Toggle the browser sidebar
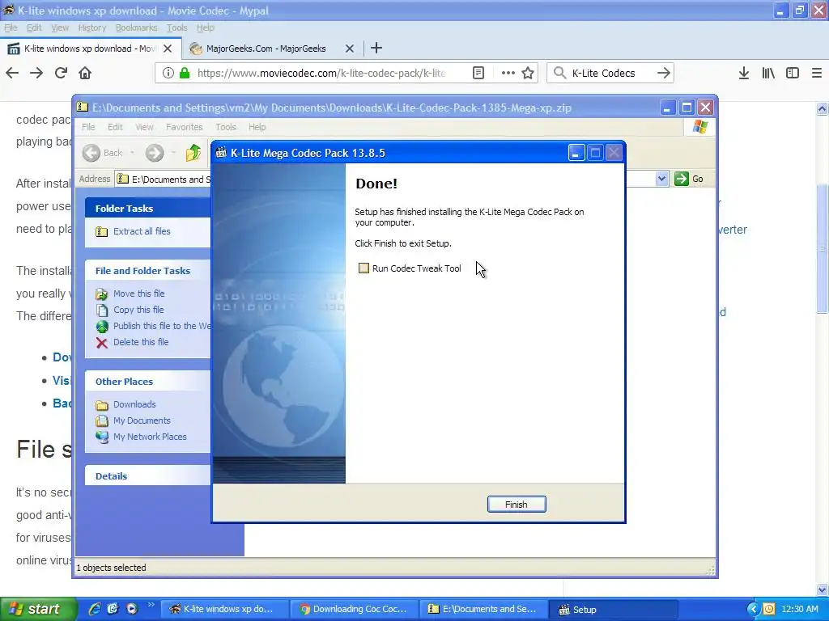Screen dimensions: 829x621 (x=793, y=73)
